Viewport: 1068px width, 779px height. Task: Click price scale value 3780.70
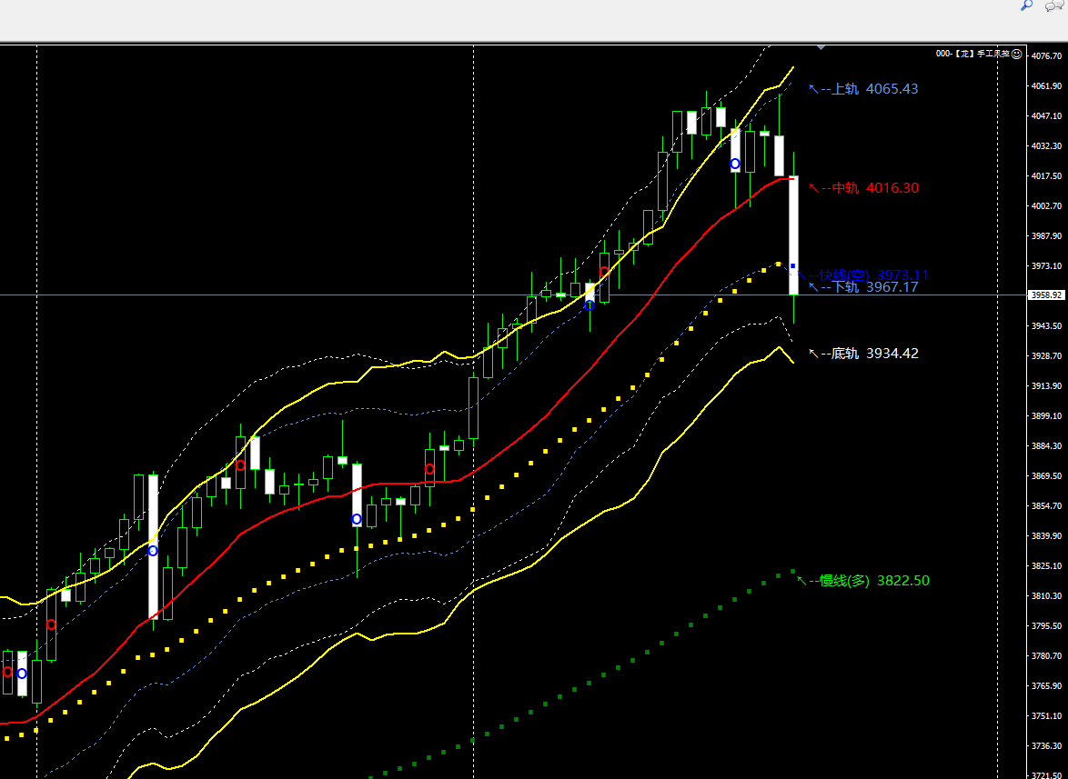tap(1047, 656)
